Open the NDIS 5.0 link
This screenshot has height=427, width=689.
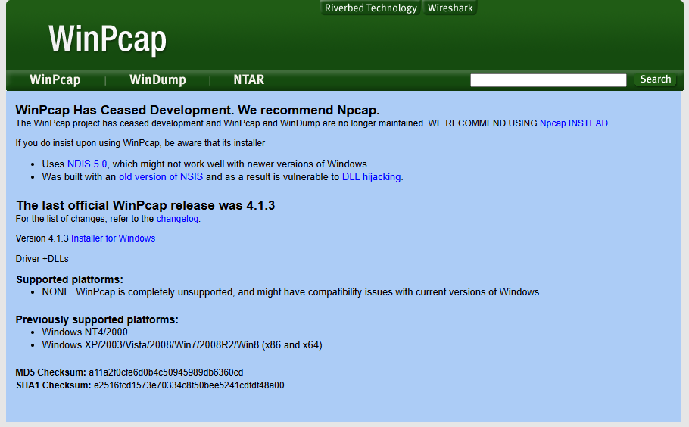click(87, 164)
